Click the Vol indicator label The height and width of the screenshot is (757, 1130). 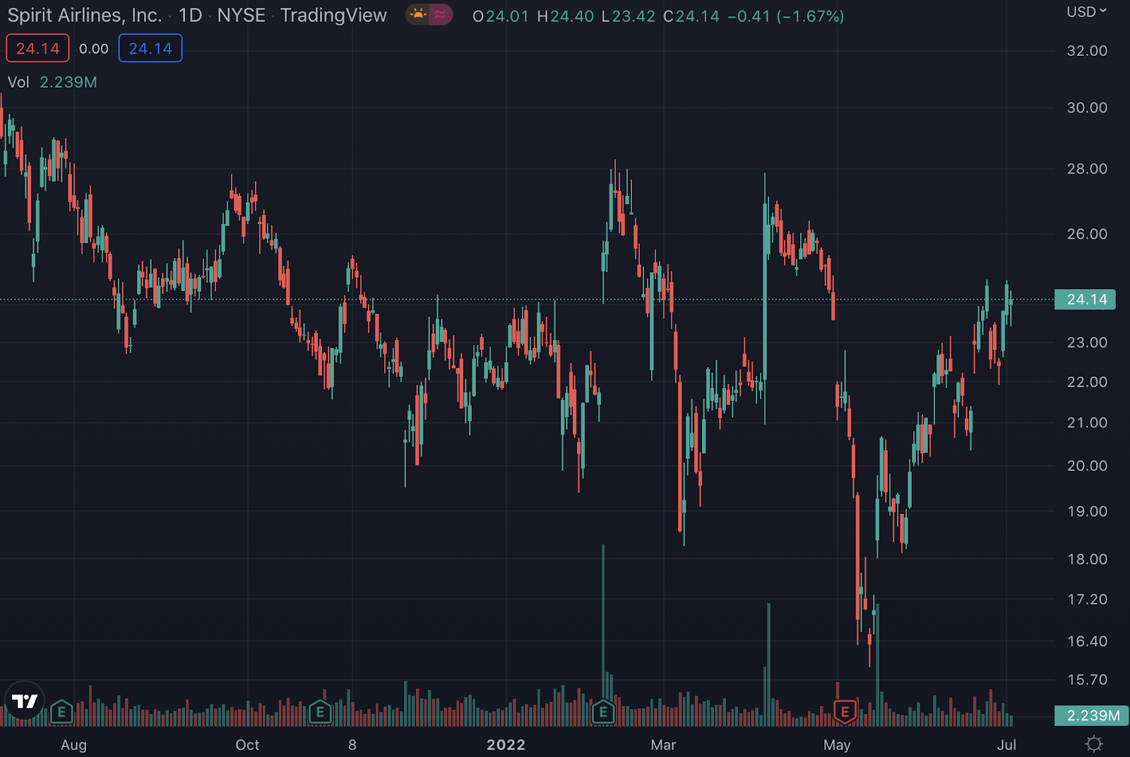18,82
